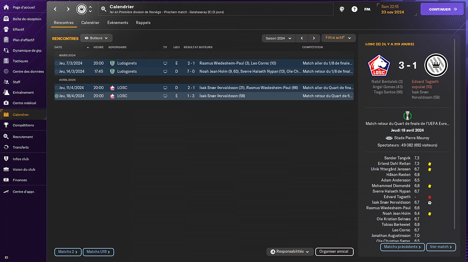This screenshot has height=262, width=468.
Task: Open Vision du club icon
Action: click(x=6, y=169)
